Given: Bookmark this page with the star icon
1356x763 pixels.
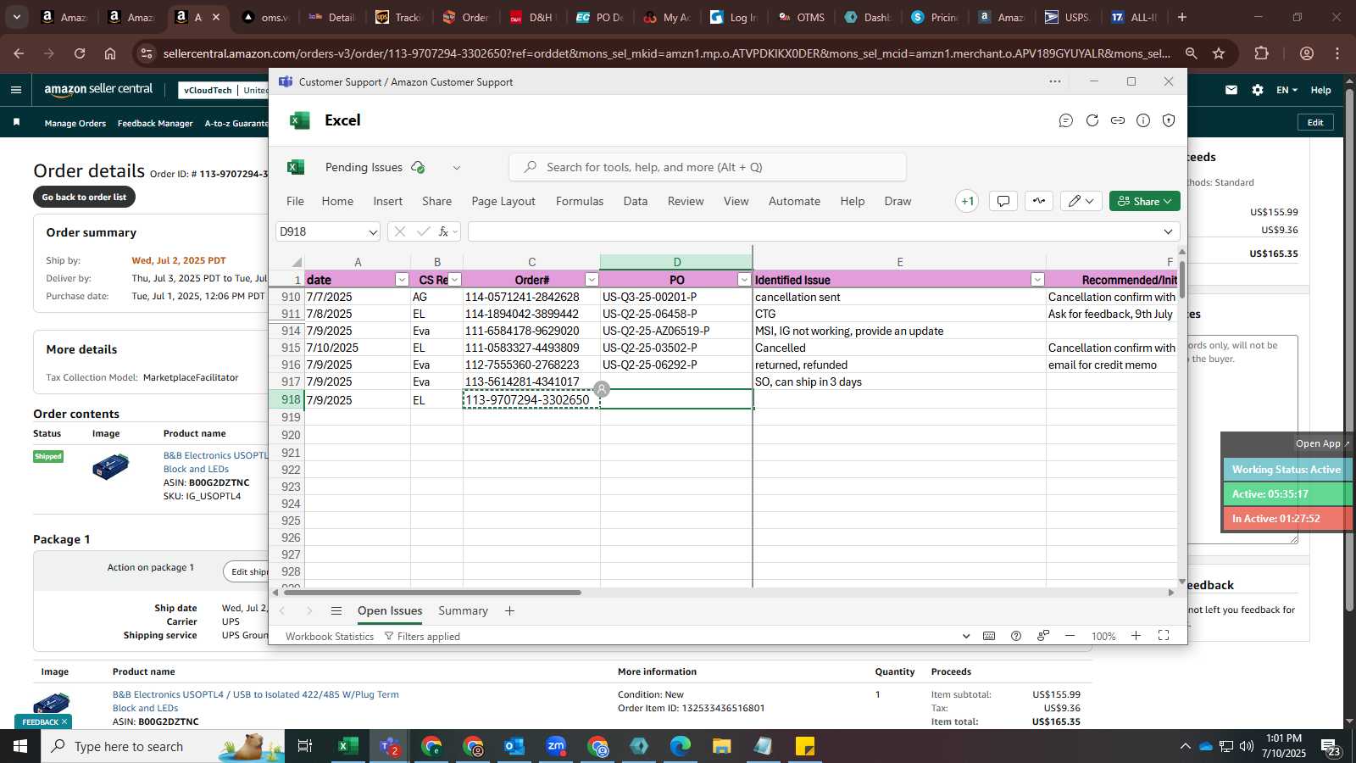Looking at the screenshot, I should pyautogui.click(x=1219, y=53).
